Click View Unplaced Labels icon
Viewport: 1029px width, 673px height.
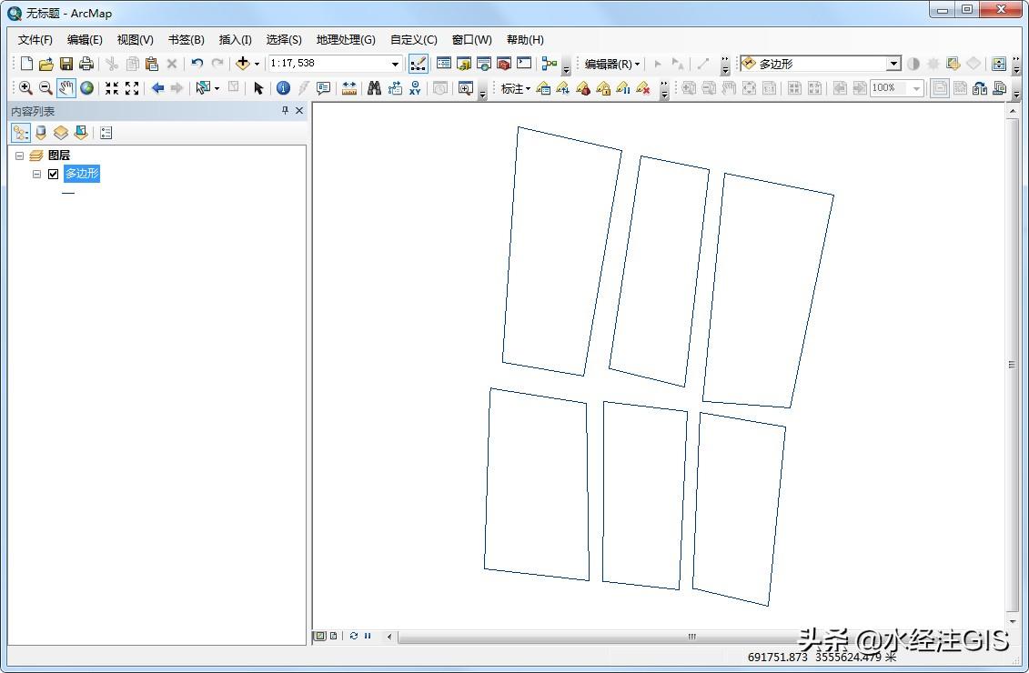(643, 88)
